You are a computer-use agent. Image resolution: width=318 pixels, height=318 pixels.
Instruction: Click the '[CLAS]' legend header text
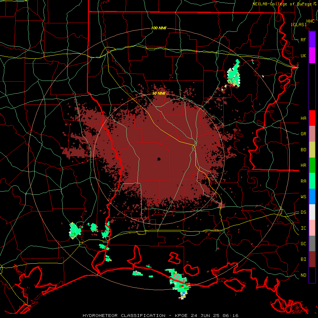point(299,25)
